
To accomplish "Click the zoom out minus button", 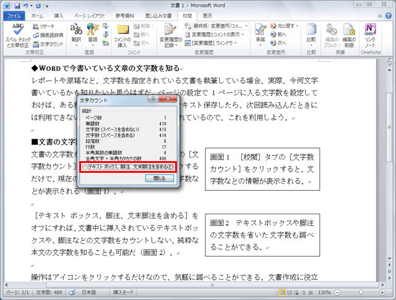I will (x=337, y=293).
